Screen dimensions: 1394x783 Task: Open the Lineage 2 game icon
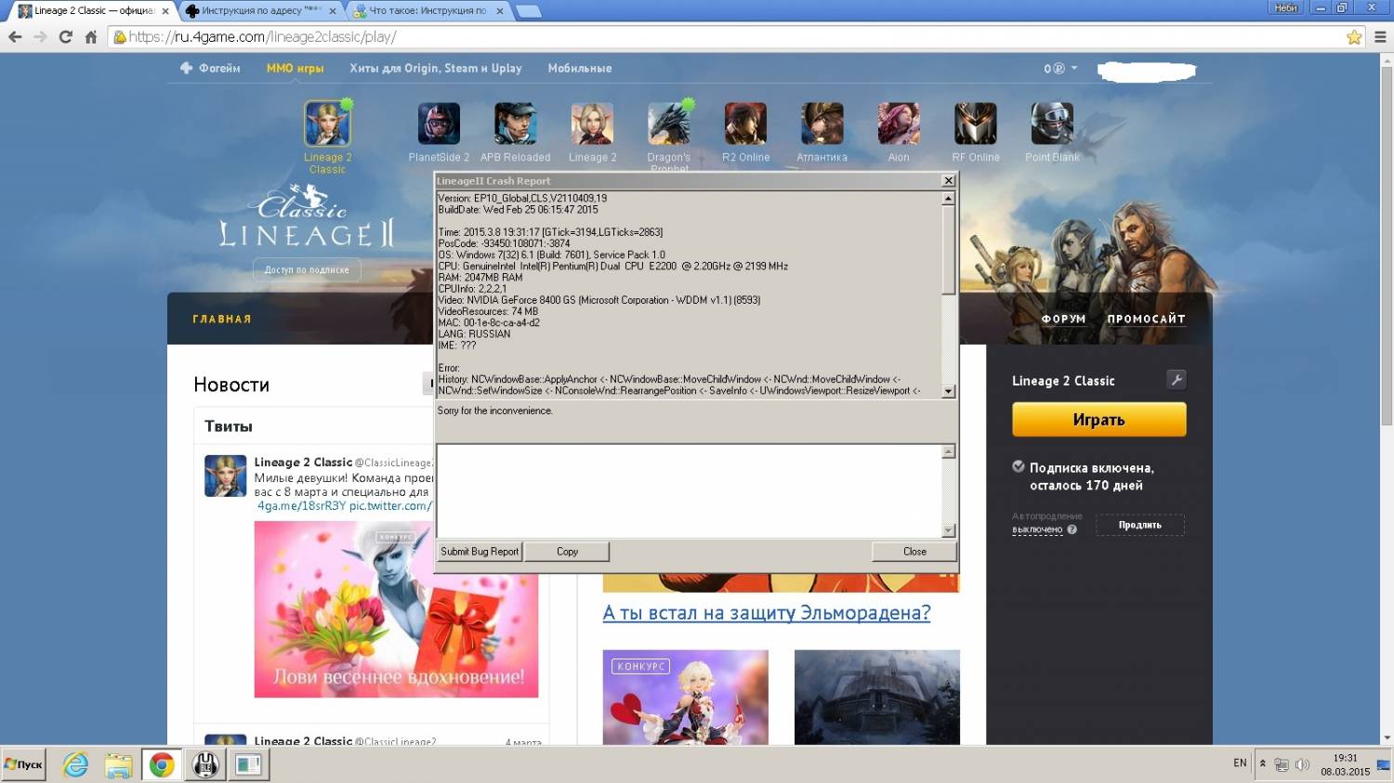[592, 124]
